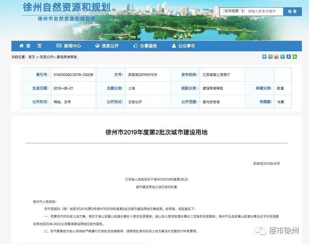This screenshot has height=244, width=309.
Task: Click the blue plus share icon
Action: 264,57
